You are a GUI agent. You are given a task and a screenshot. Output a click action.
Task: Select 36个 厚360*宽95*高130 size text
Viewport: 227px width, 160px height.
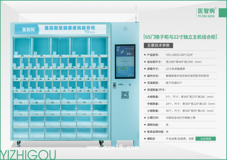tap(190, 111)
